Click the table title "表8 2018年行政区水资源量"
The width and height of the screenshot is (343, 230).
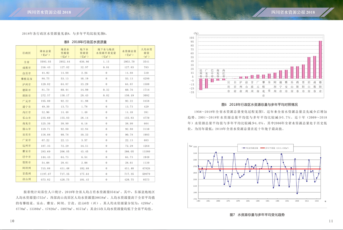tap(85, 42)
